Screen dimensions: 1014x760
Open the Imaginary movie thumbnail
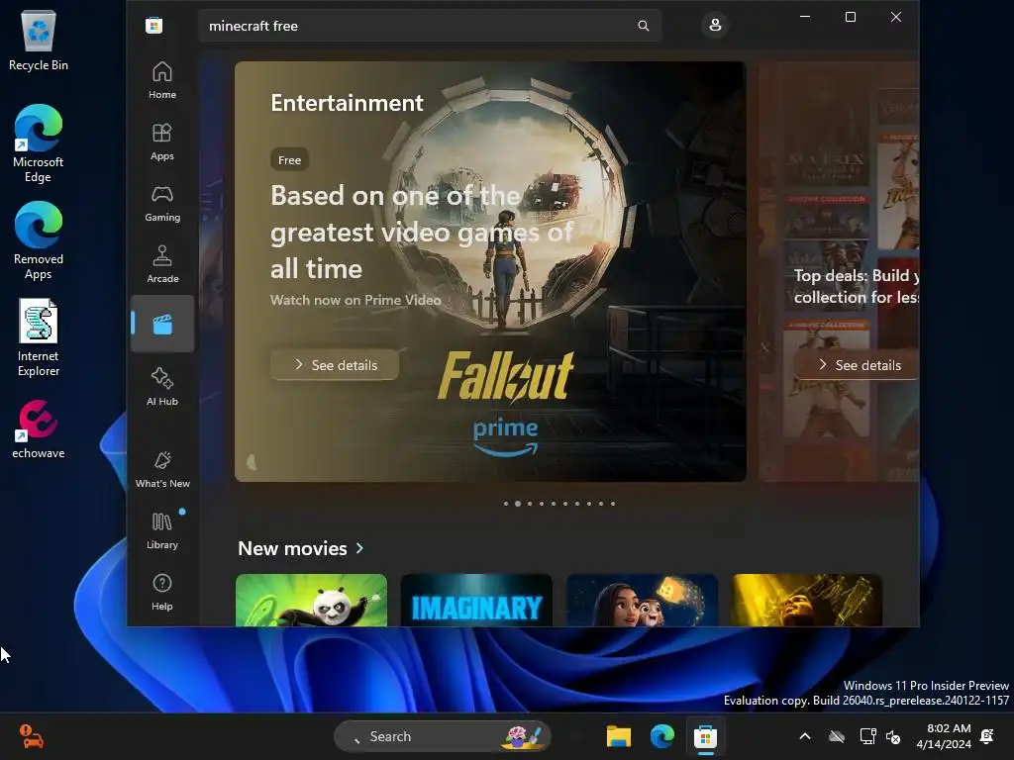pos(476,601)
